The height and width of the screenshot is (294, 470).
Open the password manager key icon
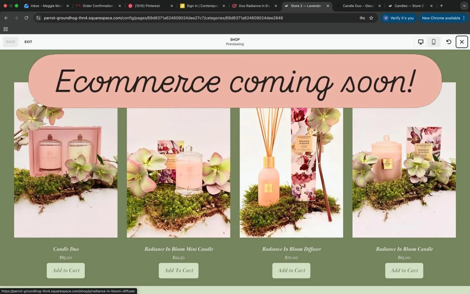tap(362, 18)
